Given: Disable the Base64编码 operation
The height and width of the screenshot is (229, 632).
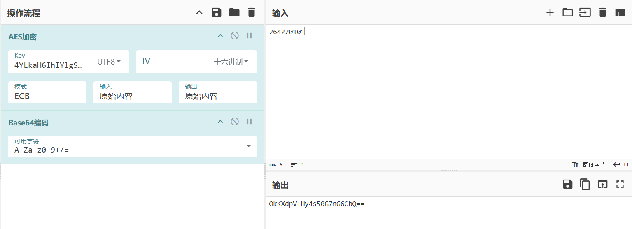Looking at the screenshot, I should click(x=235, y=122).
